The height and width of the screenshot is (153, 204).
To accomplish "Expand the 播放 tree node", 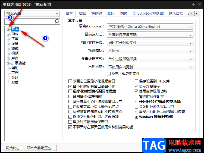I will tap(8, 34).
